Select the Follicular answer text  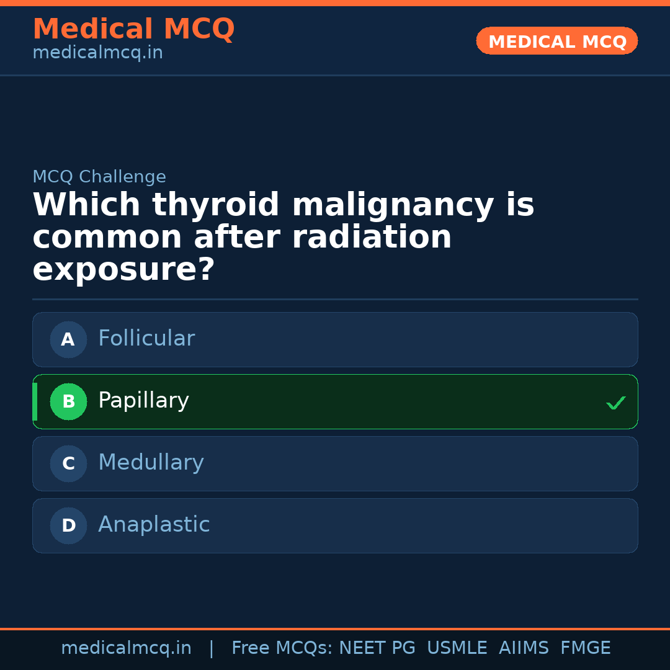pyautogui.click(x=146, y=339)
